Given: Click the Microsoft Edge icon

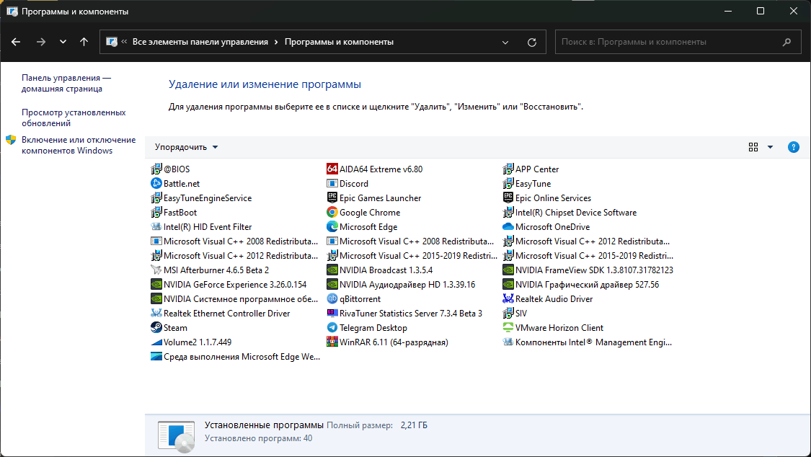Looking at the screenshot, I should coord(332,227).
